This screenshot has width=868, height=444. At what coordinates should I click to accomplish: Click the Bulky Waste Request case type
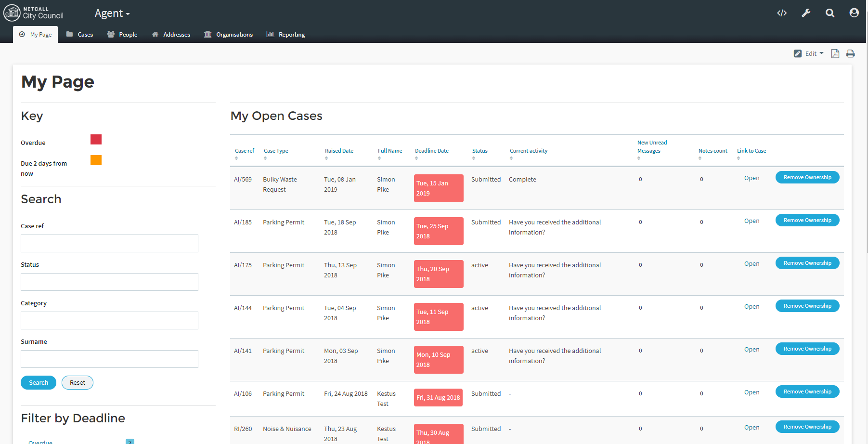click(x=280, y=184)
